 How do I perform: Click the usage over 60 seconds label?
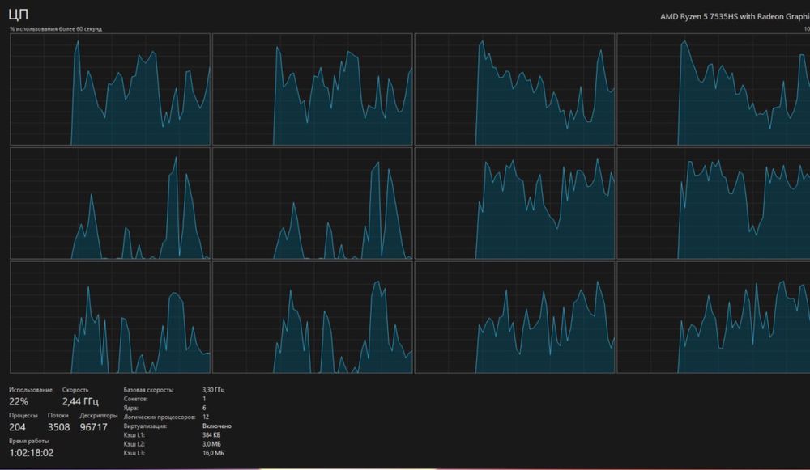click(x=56, y=29)
